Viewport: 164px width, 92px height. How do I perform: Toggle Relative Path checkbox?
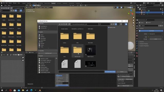109,28
